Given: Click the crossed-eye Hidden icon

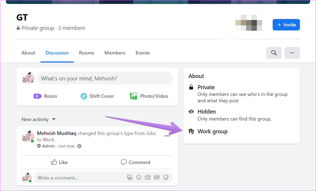Looking at the screenshot, I should point(191,111).
